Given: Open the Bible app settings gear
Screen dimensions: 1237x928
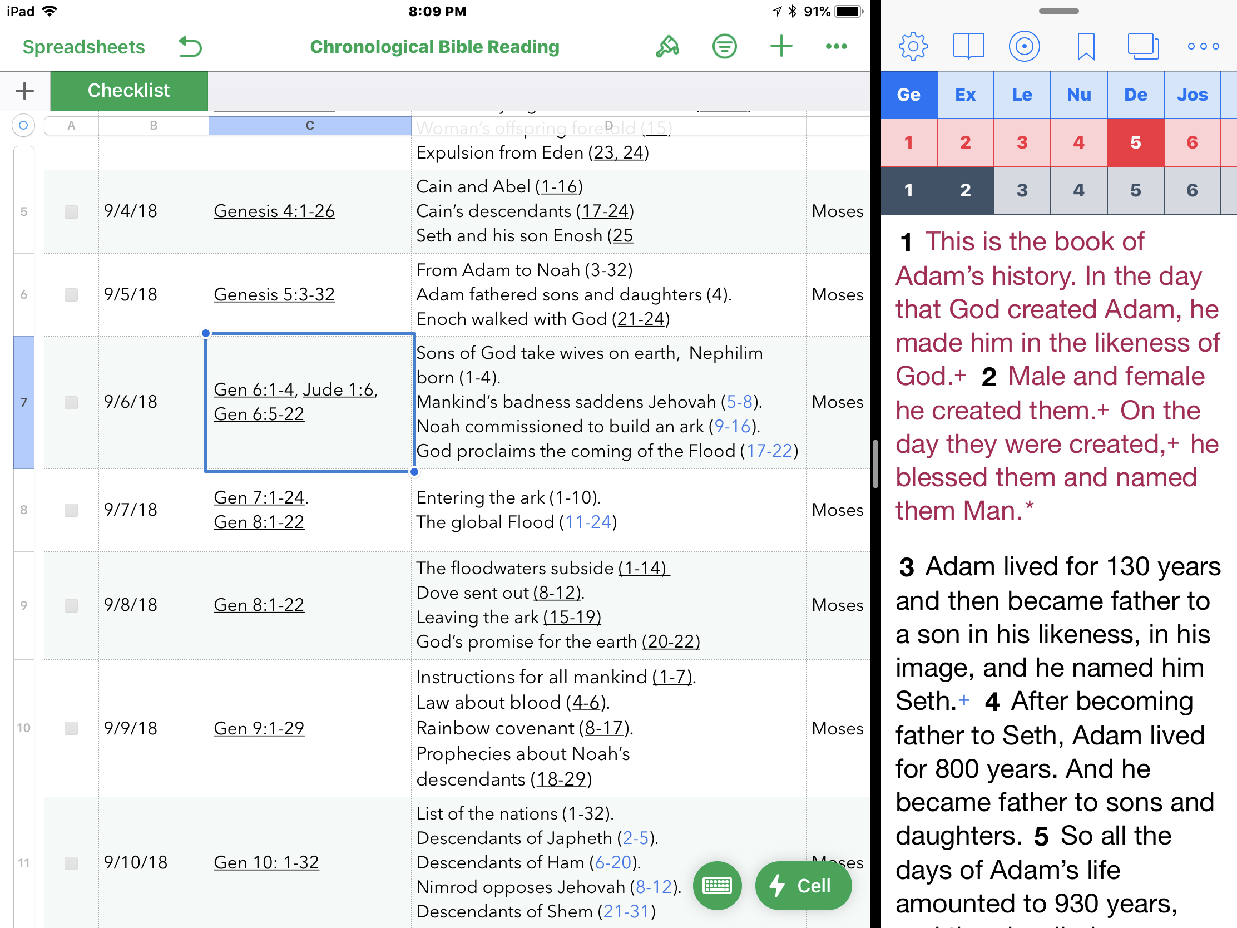Looking at the screenshot, I should 913,46.
